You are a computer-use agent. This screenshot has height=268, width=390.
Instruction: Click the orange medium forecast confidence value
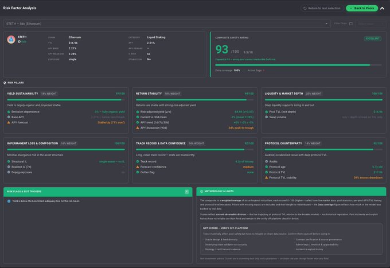[x=248, y=167]
